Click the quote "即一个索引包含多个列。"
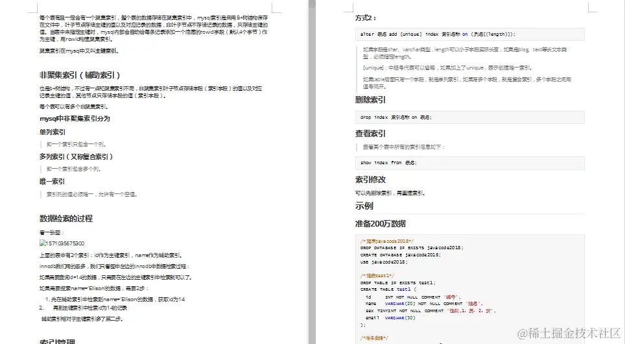The image size is (625, 344). [x=74, y=169]
